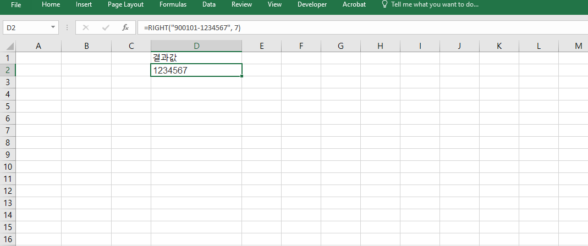Switch to the Acrobat tab
The image size is (588, 246).
[x=354, y=5]
